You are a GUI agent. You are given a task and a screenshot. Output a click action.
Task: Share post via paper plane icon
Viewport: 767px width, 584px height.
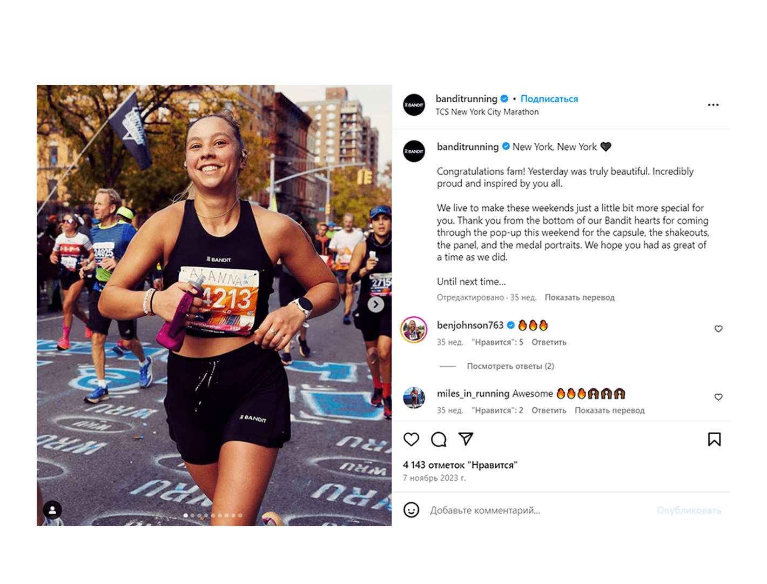pos(466,439)
